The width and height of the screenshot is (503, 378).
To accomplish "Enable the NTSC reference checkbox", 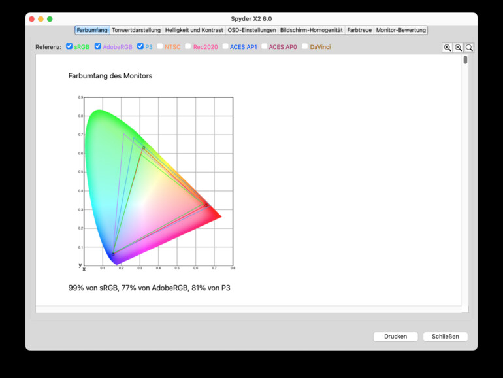I will click(x=160, y=46).
